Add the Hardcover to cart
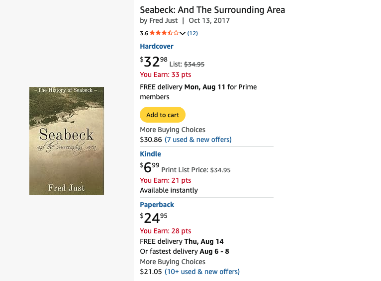 click(163, 115)
